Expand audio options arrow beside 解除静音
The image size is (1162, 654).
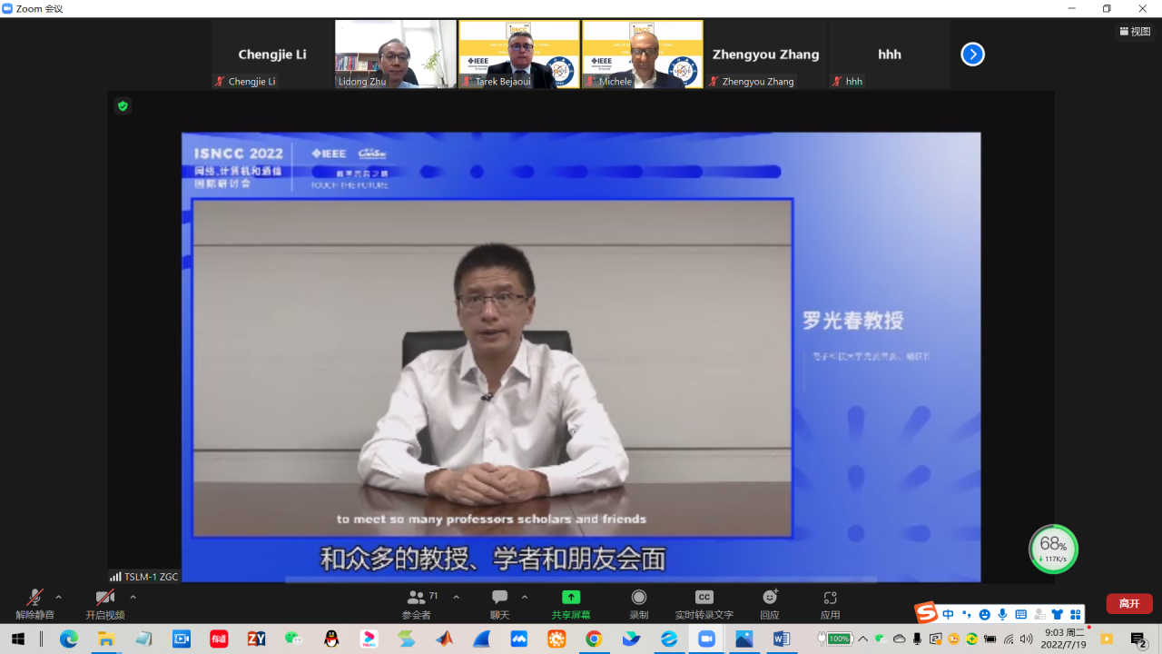tap(59, 597)
